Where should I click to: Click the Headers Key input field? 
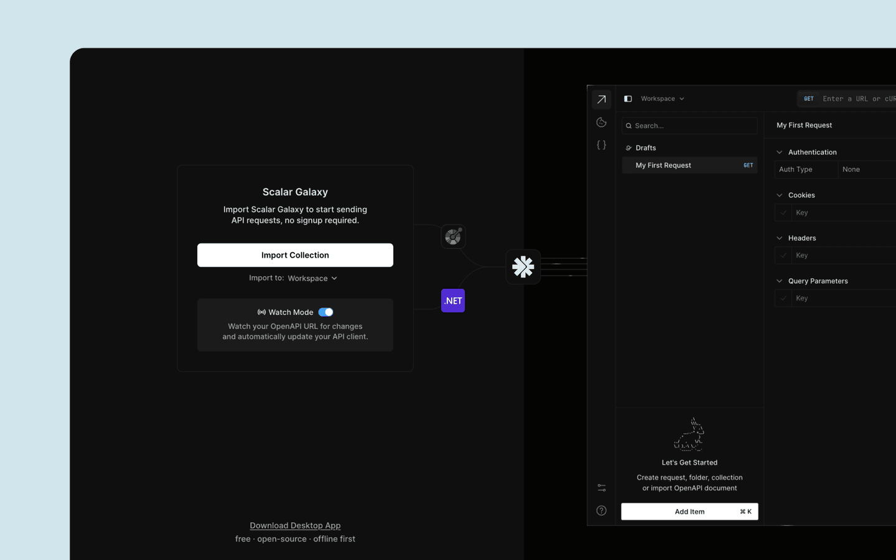(844, 255)
